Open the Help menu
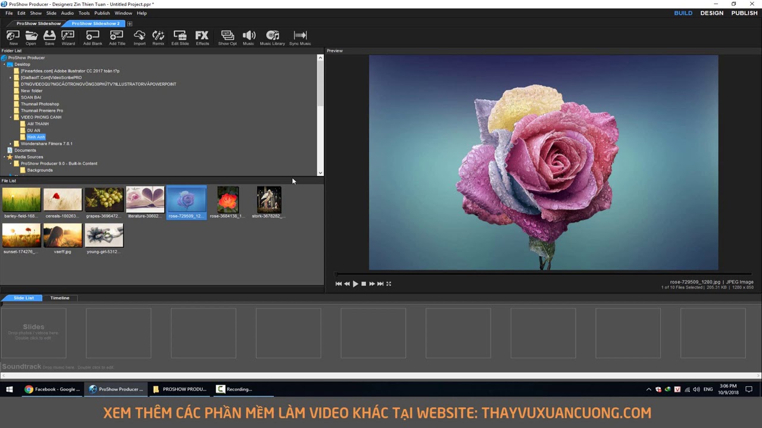The width and height of the screenshot is (762, 428). click(142, 13)
